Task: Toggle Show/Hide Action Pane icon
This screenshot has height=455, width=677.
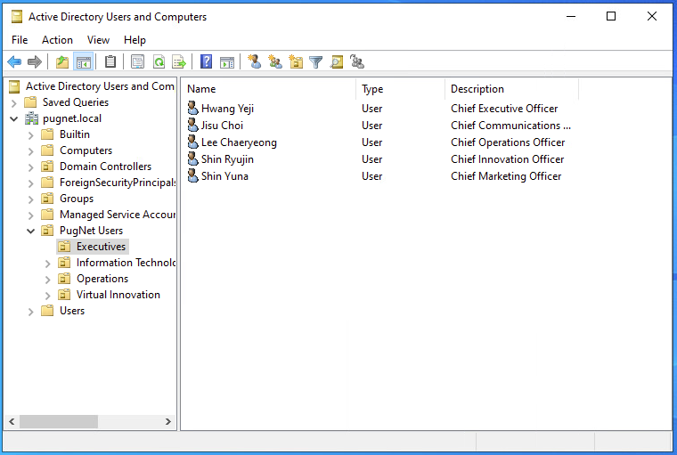Action: (226, 62)
